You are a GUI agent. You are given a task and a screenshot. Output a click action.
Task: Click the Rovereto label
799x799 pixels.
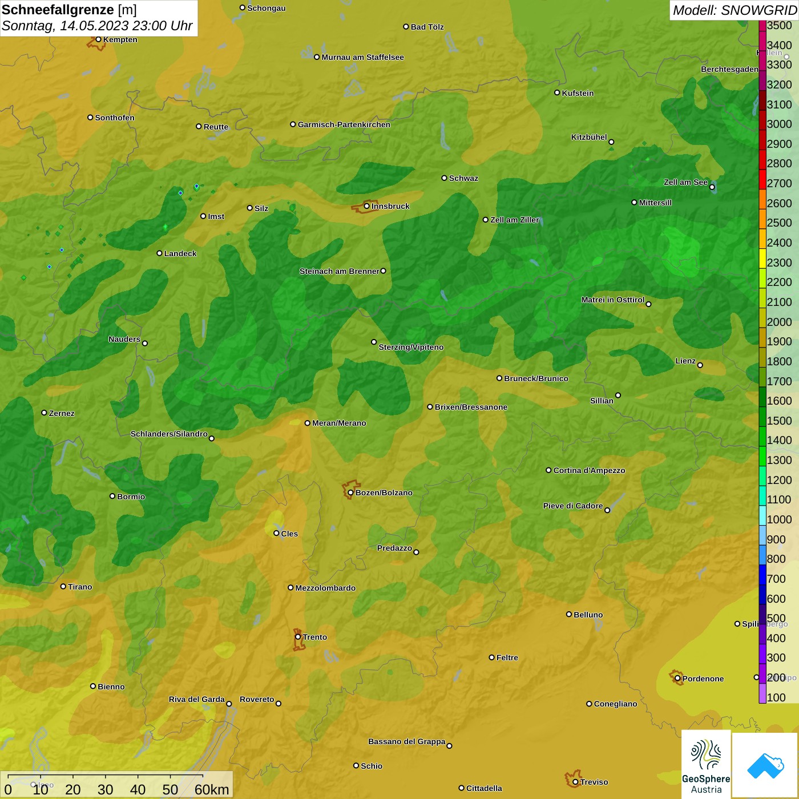click(x=257, y=699)
